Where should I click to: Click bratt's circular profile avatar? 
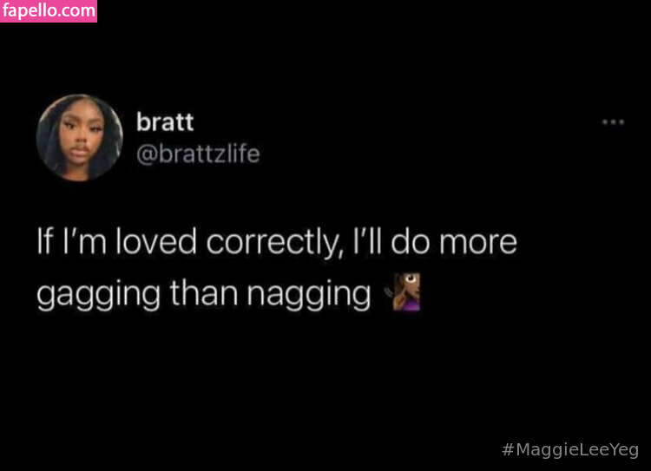pos(79,138)
